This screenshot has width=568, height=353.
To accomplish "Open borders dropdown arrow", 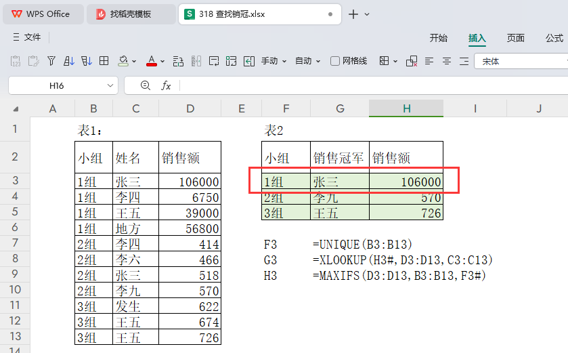I will tap(395, 61).
